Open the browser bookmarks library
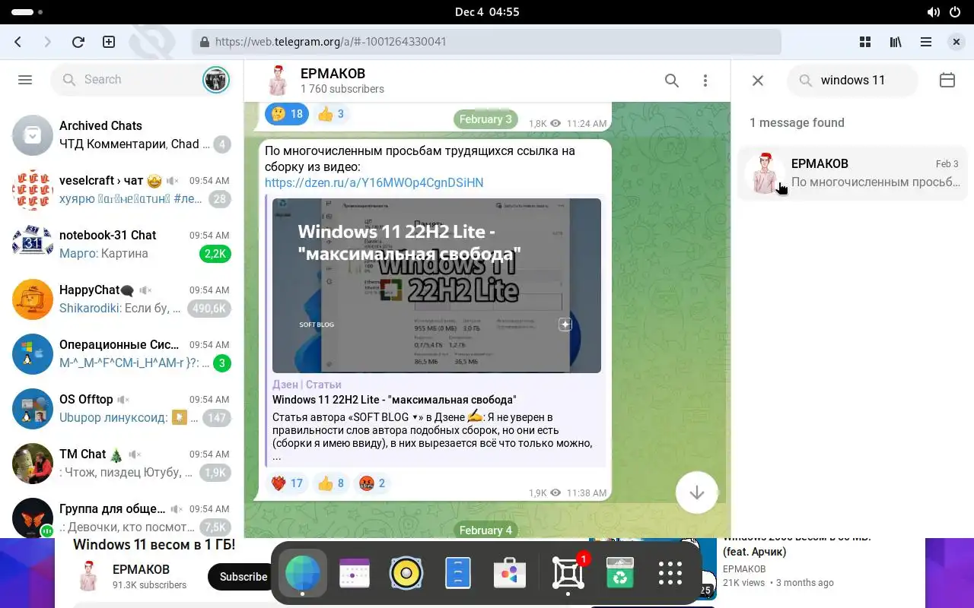 point(896,42)
